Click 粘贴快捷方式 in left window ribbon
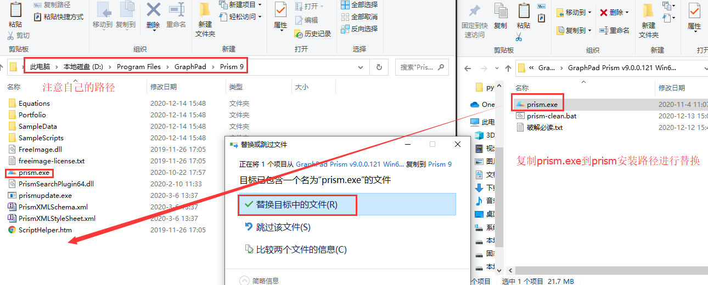The image size is (708, 285). coord(59,17)
